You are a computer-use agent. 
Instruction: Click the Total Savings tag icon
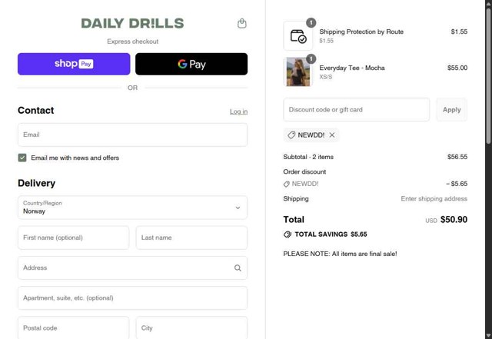coord(287,234)
